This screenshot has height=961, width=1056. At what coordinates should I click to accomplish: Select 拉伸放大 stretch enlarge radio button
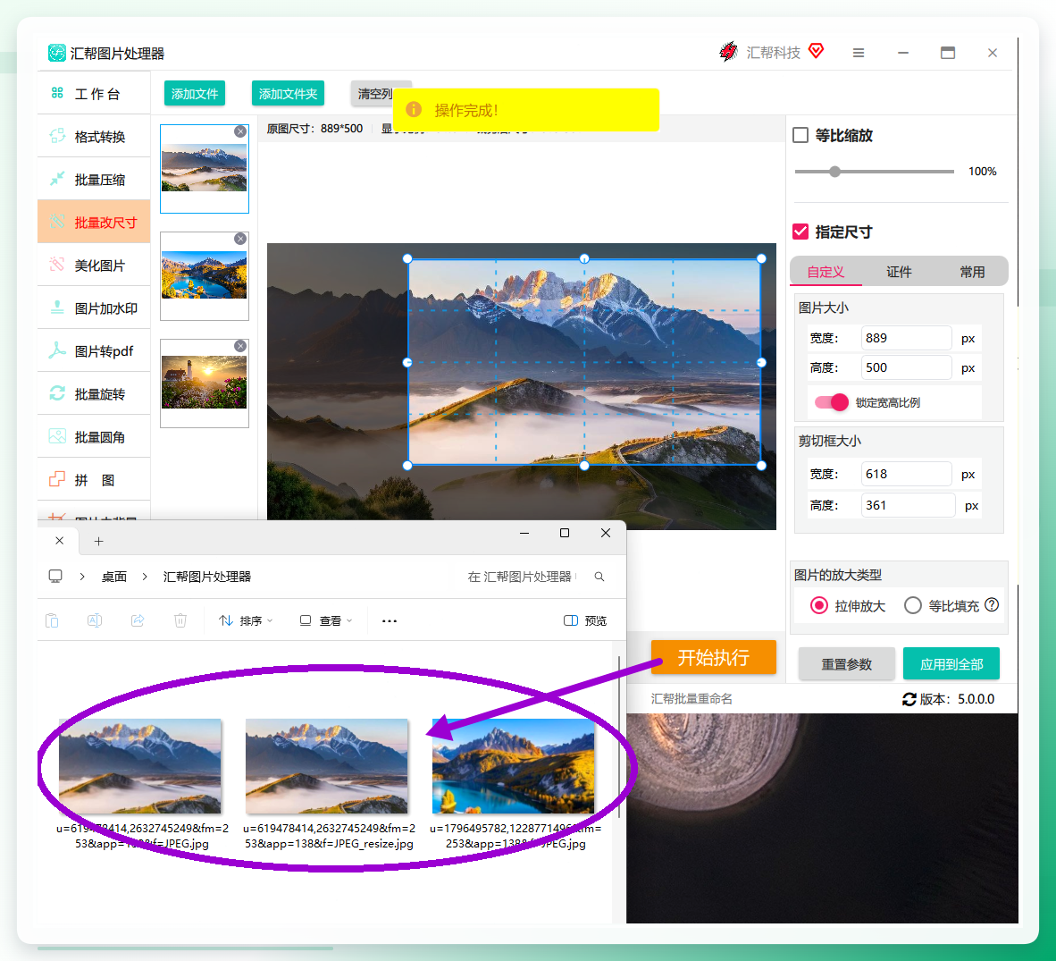819,605
